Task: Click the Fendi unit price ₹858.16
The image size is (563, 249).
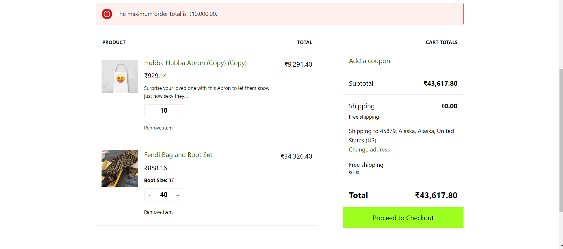Action: point(155,168)
